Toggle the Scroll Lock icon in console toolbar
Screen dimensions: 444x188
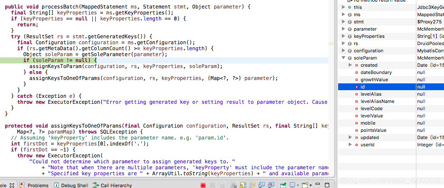243,185
